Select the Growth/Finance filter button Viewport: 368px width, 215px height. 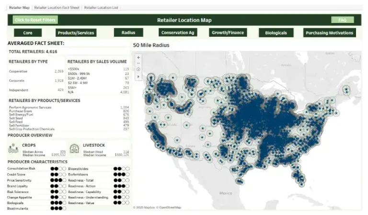(228, 33)
